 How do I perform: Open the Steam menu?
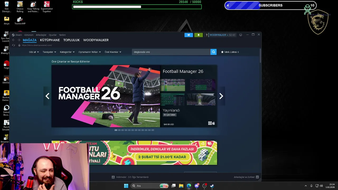point(18,35)
